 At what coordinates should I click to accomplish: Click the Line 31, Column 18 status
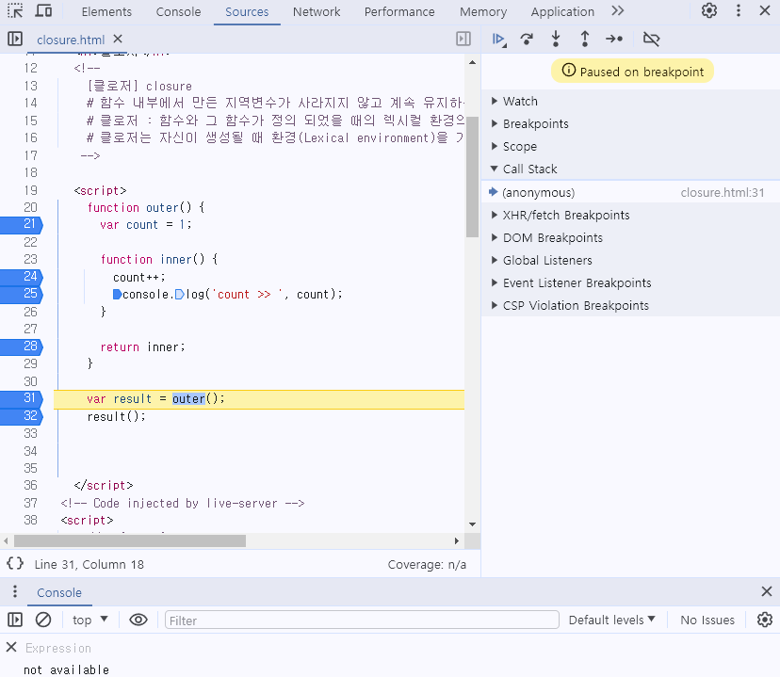(x=89, y=565)
